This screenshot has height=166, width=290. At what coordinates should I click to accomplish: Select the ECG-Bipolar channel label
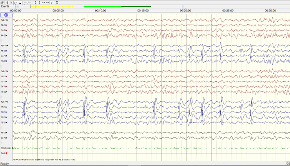click(5, 148)
